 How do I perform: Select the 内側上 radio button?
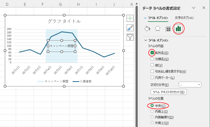click(x=152, y=111)
